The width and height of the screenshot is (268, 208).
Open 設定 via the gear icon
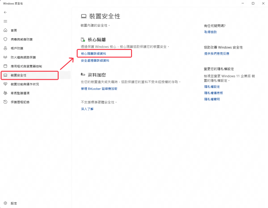tap(5, 203)
